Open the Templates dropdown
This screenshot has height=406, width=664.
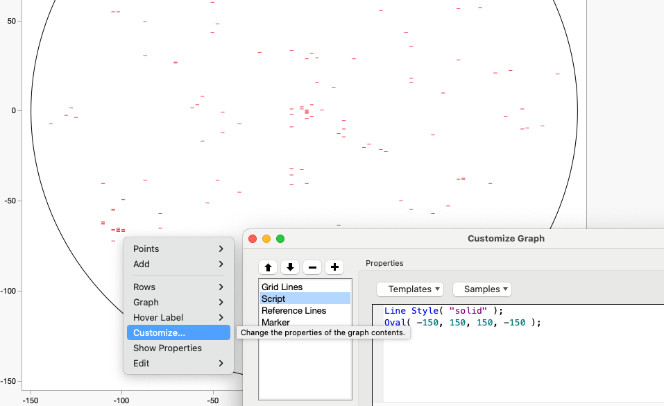(410, 289)
